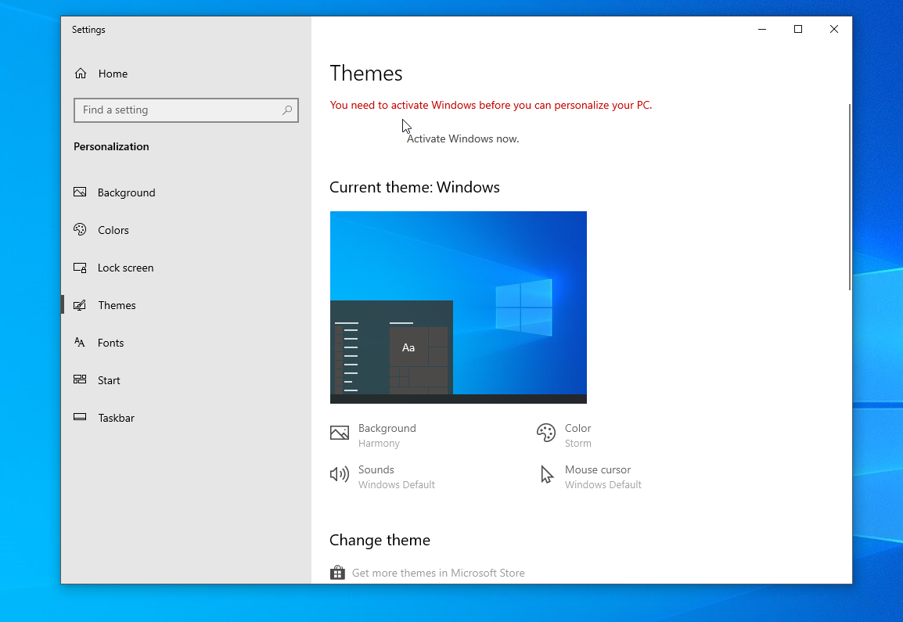903x622 pixels.
Task: Navigate to Taskbar settings
Action: tap(186, 418)
